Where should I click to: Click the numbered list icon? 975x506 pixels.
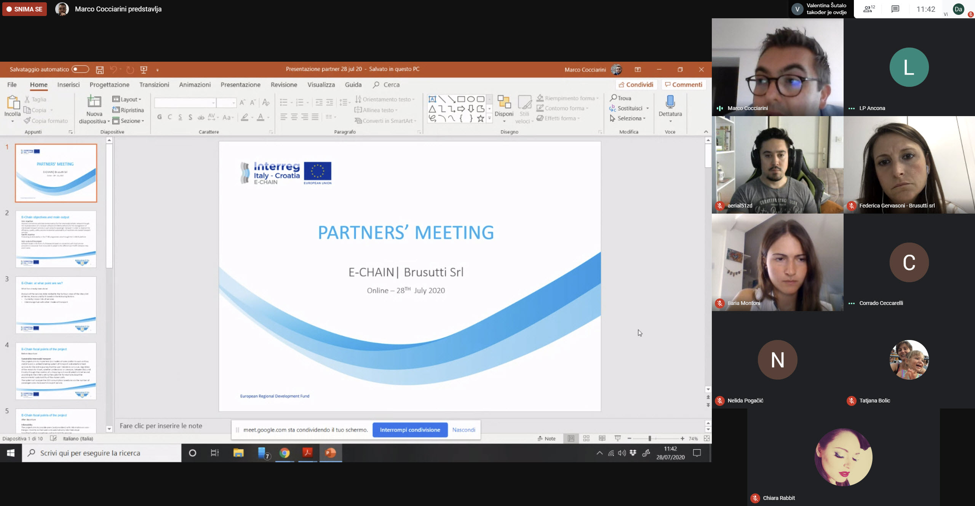300,102
